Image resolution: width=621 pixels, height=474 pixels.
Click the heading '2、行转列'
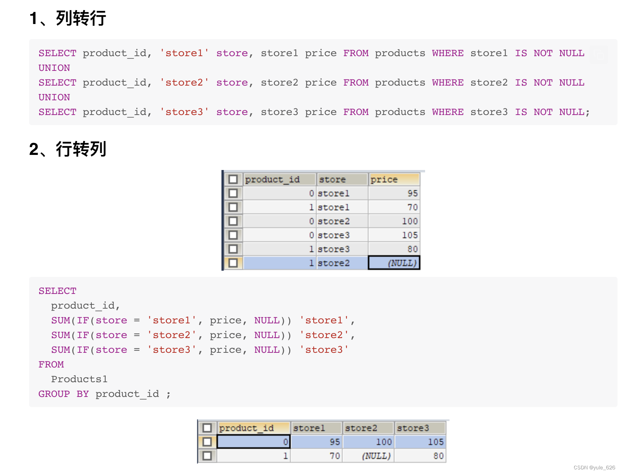point(68,149)
